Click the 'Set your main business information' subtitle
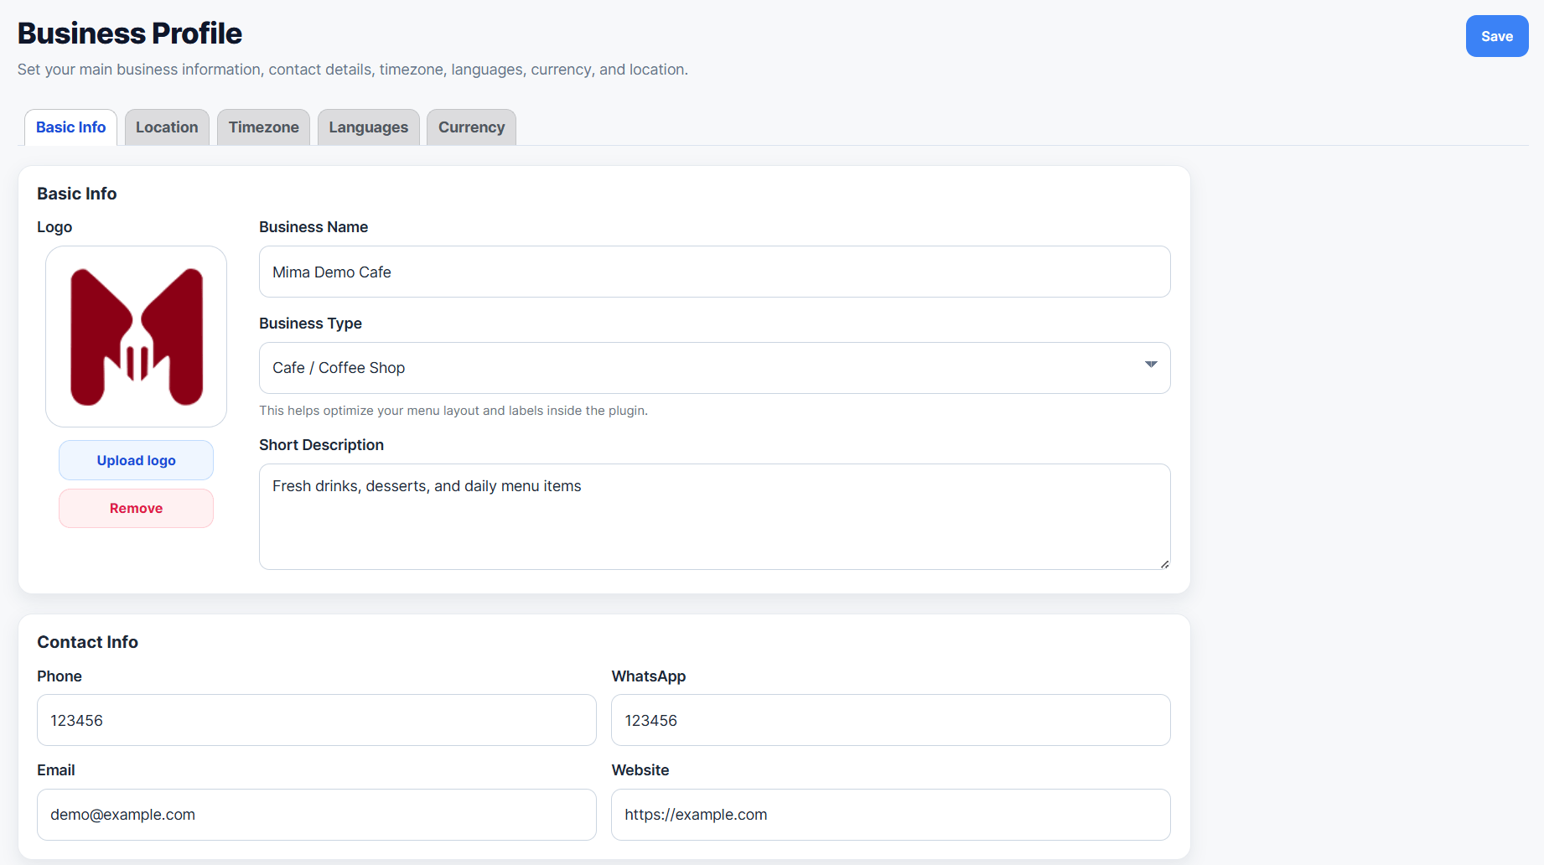 pos(353,70)
